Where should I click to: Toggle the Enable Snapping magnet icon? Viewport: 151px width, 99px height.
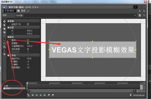(4, 51)
